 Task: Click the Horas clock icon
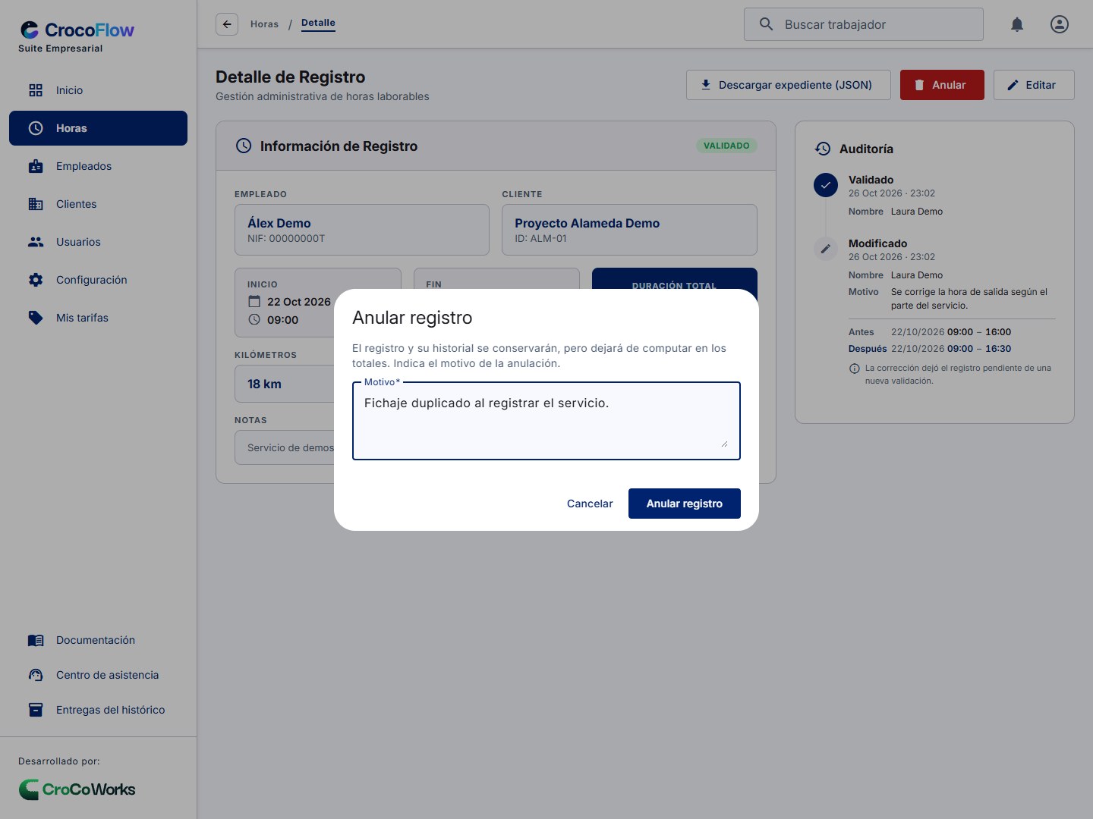click(36, 128)
